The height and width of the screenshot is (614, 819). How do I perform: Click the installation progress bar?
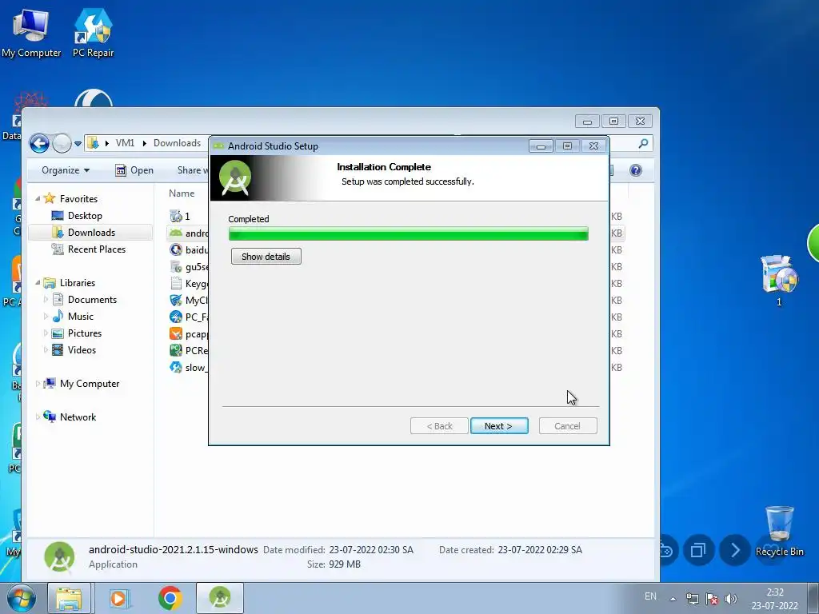(409, 233)
